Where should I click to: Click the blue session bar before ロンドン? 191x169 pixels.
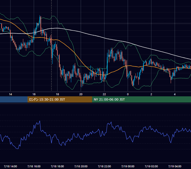pyautogui.click(x=14, y=99)
